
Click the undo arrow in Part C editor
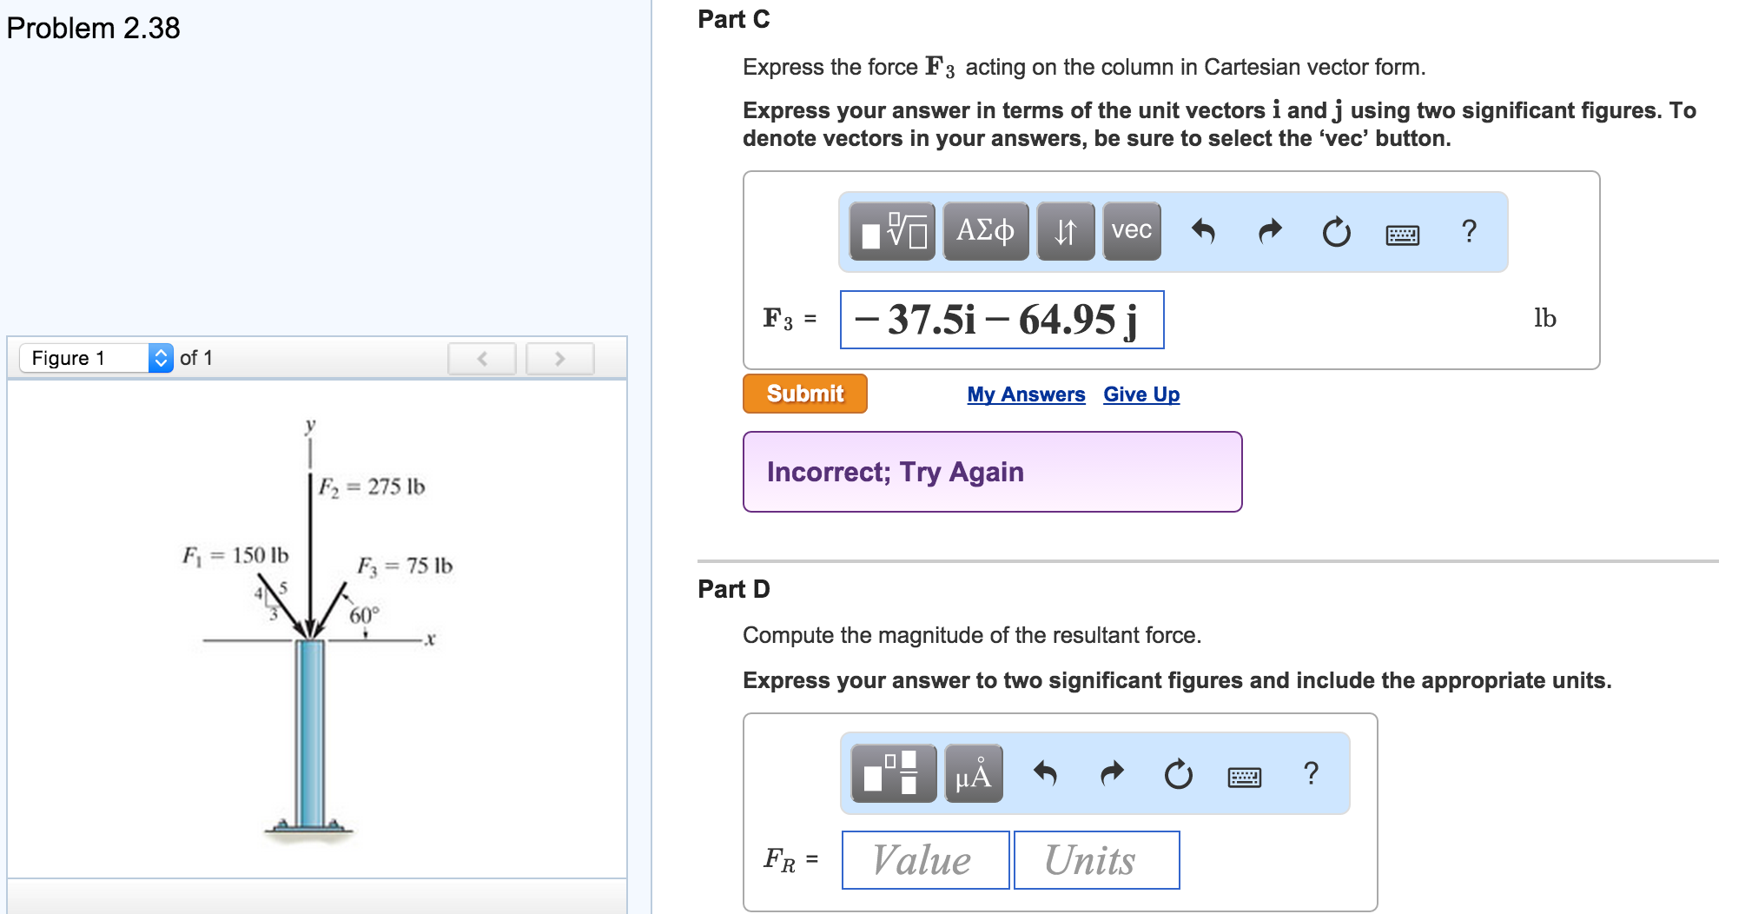(1205, 231)
